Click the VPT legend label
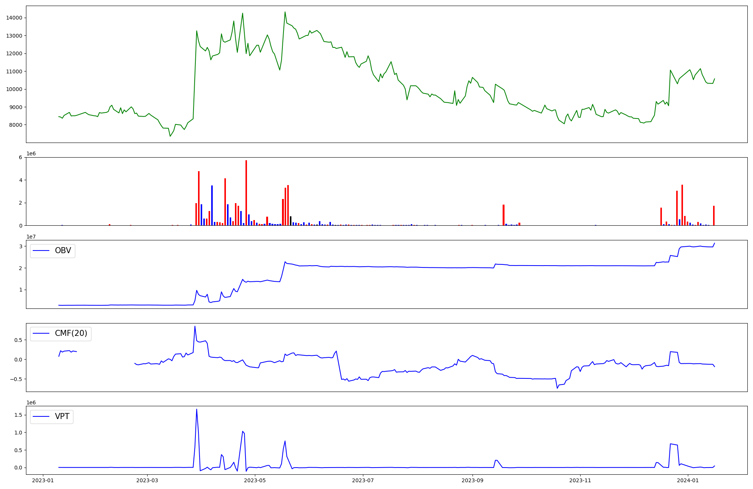753x489 pixels. pos(62,416)
